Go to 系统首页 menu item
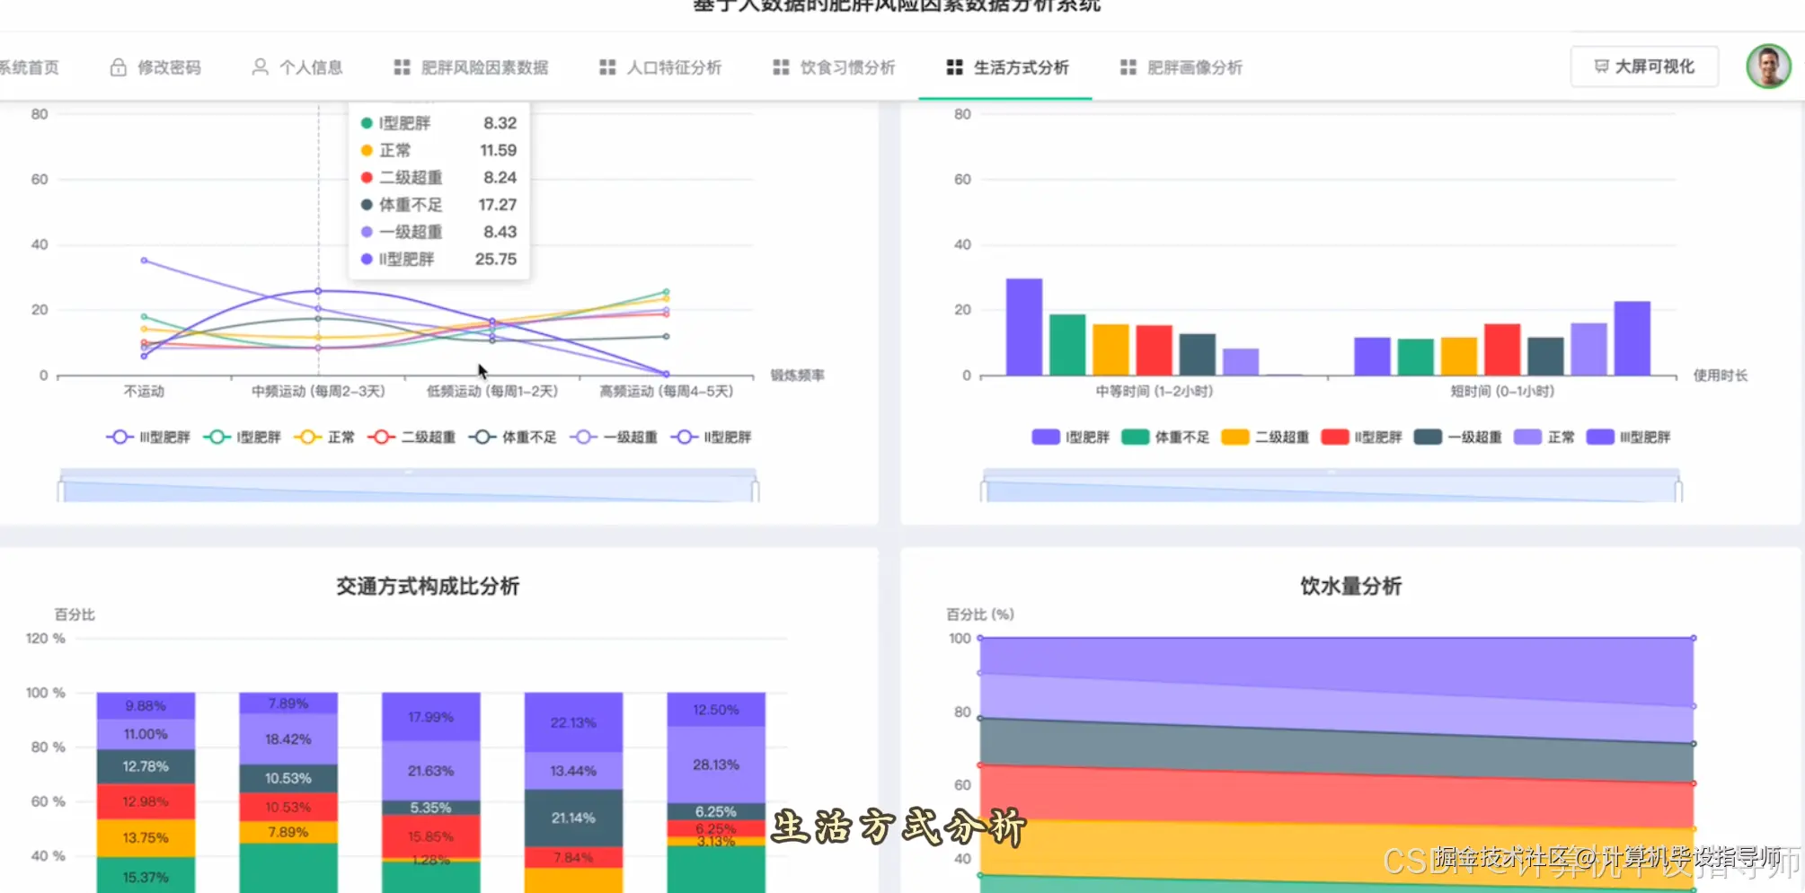This screenshot has height=893, width=1805. (x=29, y=67)
